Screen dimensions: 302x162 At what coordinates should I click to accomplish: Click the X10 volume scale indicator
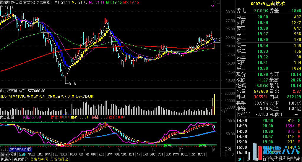coord(225,112)
